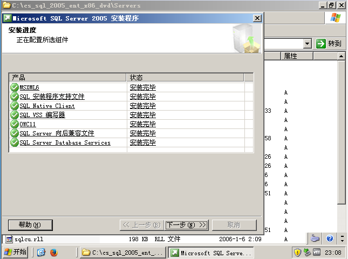
Task: Click the green checkmark icon beside MSXML6
Action: pos(15,87)
